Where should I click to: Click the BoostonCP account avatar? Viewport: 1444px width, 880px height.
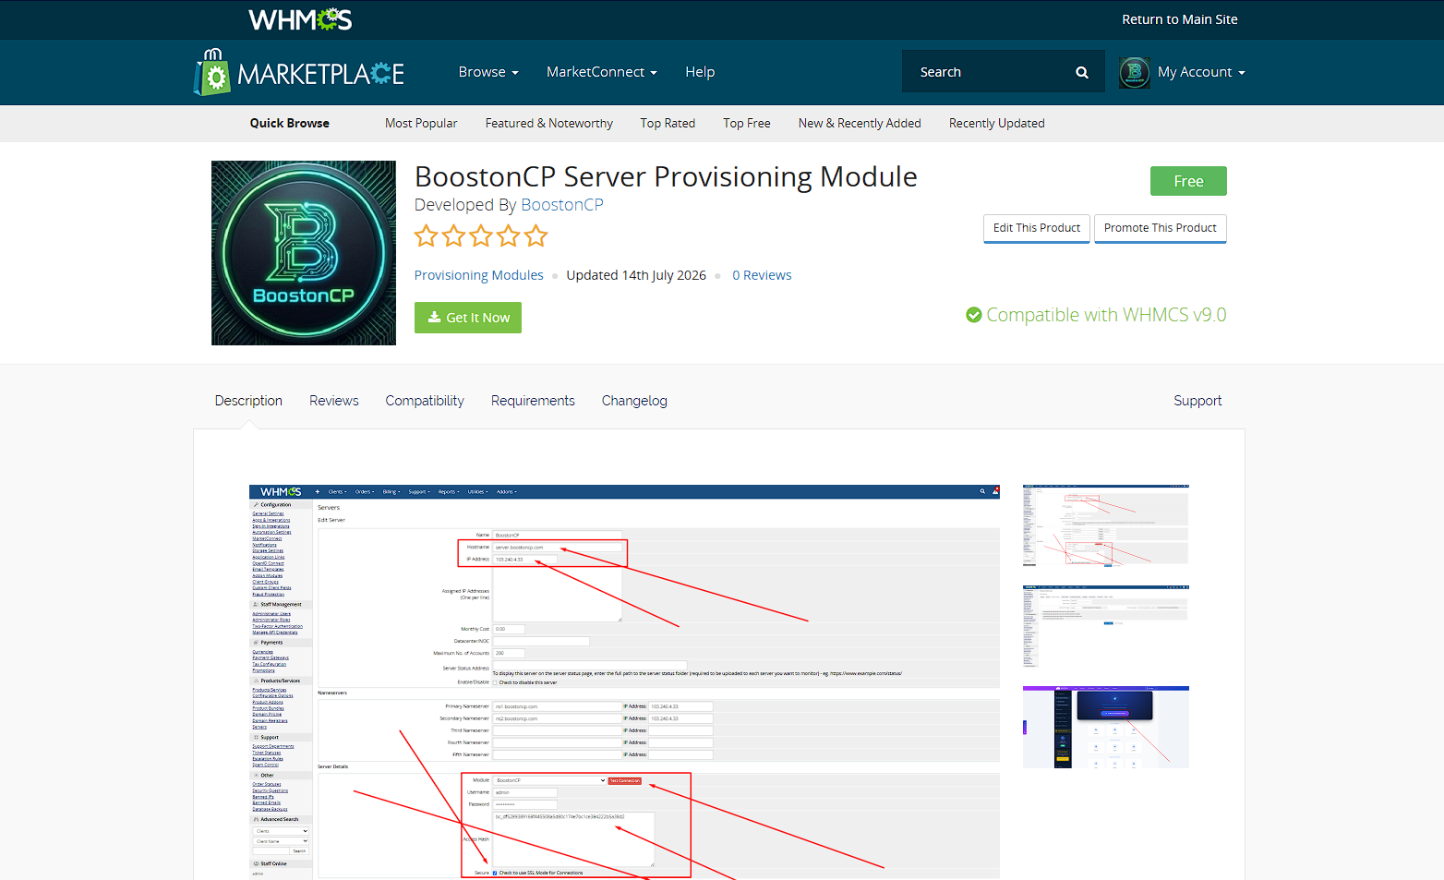[1135, 72]
